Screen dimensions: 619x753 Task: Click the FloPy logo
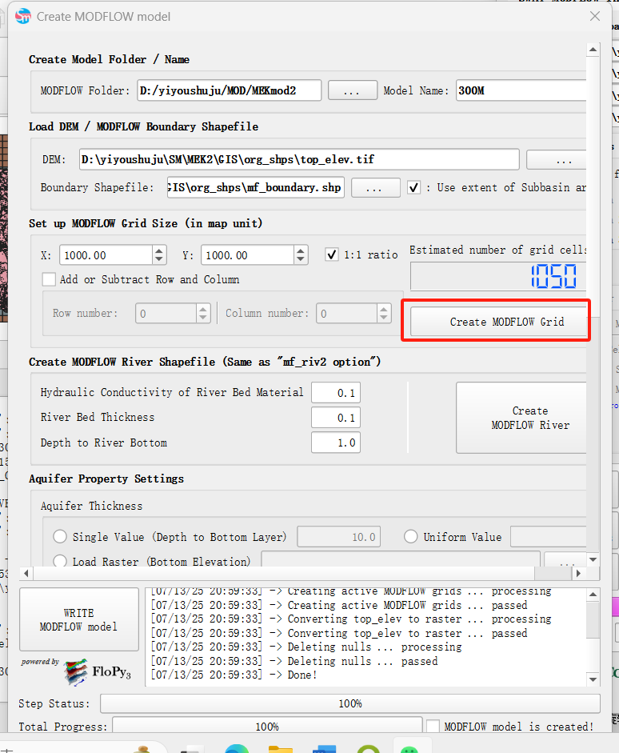point(98,671)
